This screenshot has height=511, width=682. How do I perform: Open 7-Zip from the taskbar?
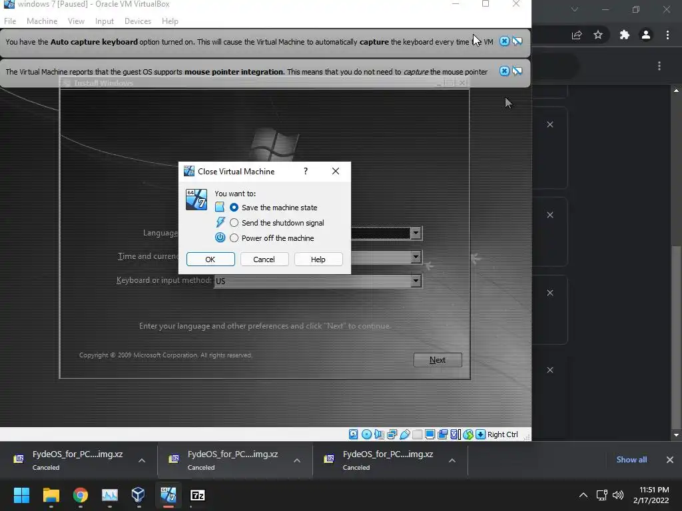tap(197, 495)
